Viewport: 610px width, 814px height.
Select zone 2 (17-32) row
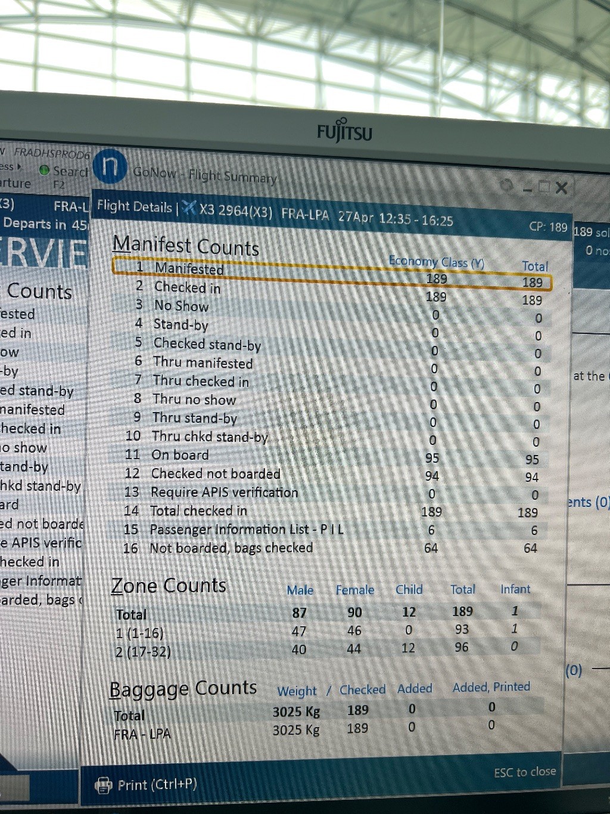click(143, 652)
